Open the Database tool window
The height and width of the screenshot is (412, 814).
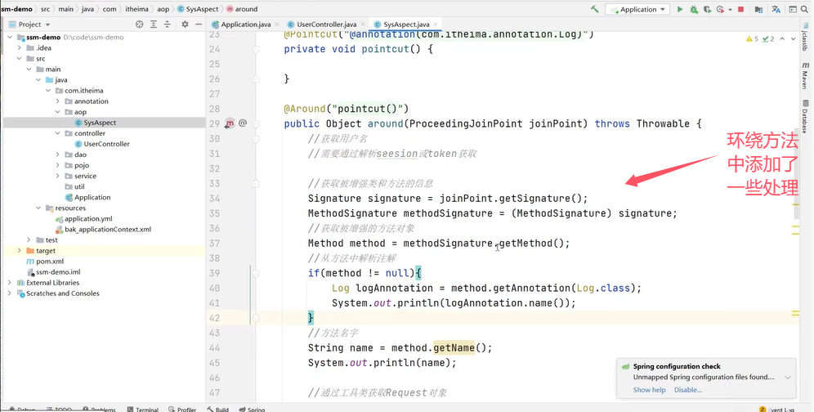pos(805,116)
